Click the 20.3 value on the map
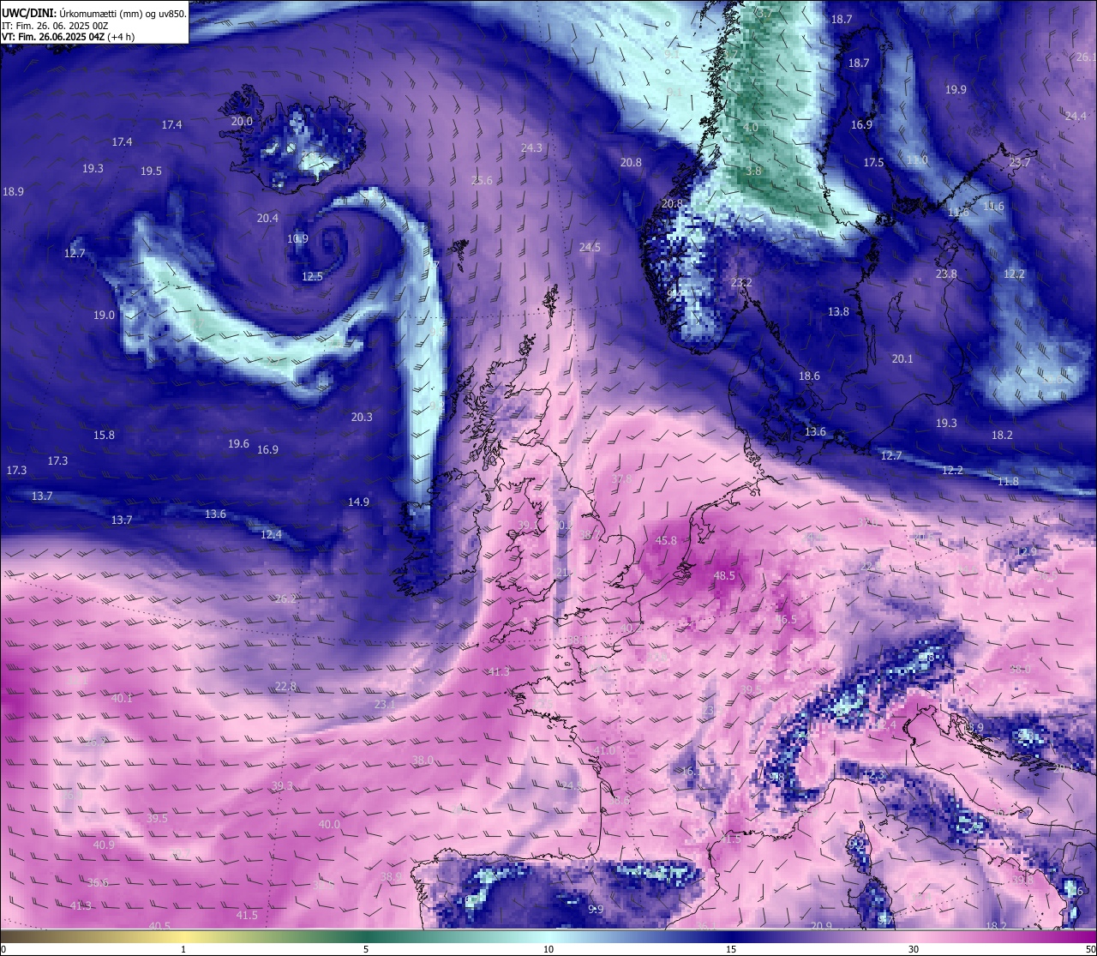Screen dimensions: 1097x956 coord(362,418)
